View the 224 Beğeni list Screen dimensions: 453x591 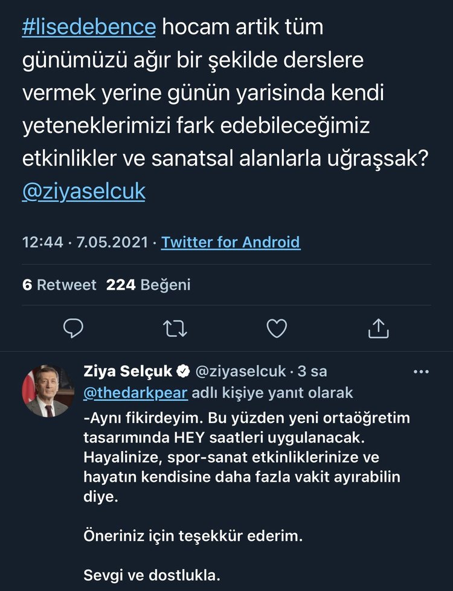(x=148, y=285)
